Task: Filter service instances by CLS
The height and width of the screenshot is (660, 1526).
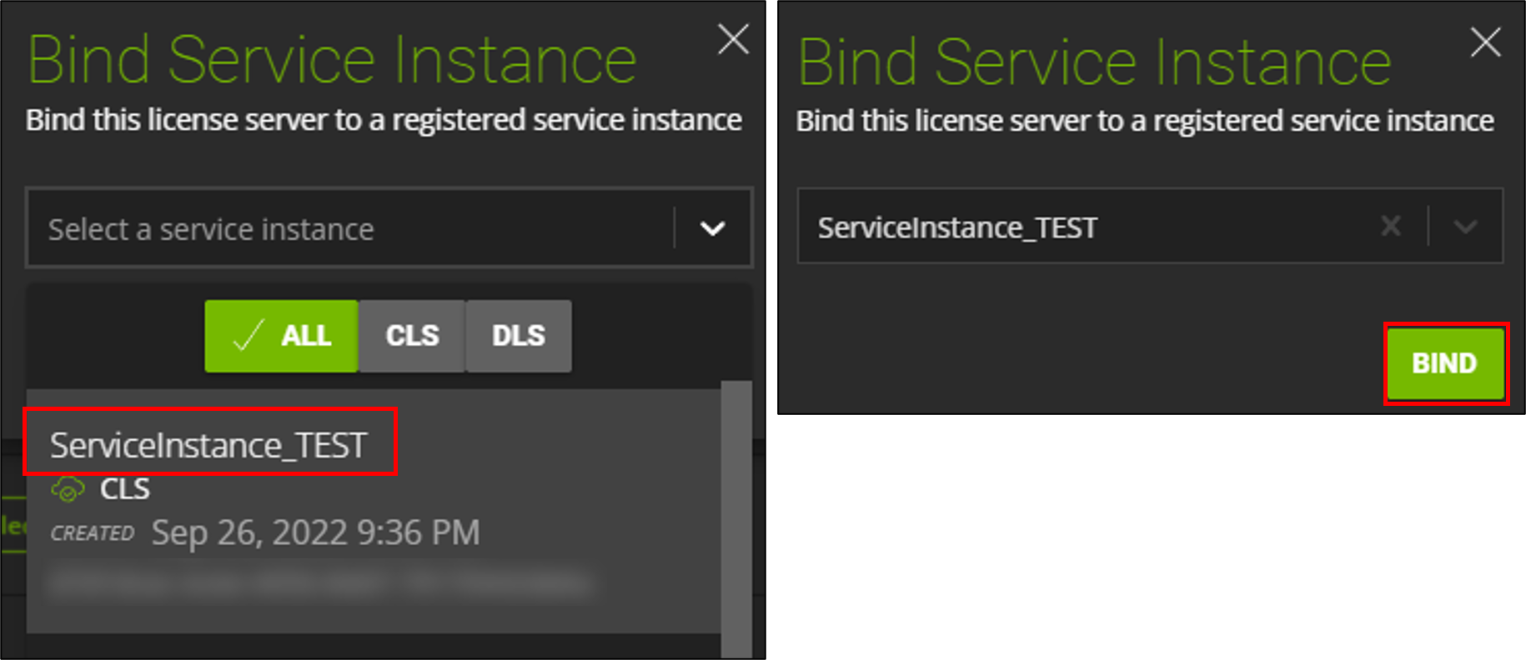Action: click(x=412, y=336)
